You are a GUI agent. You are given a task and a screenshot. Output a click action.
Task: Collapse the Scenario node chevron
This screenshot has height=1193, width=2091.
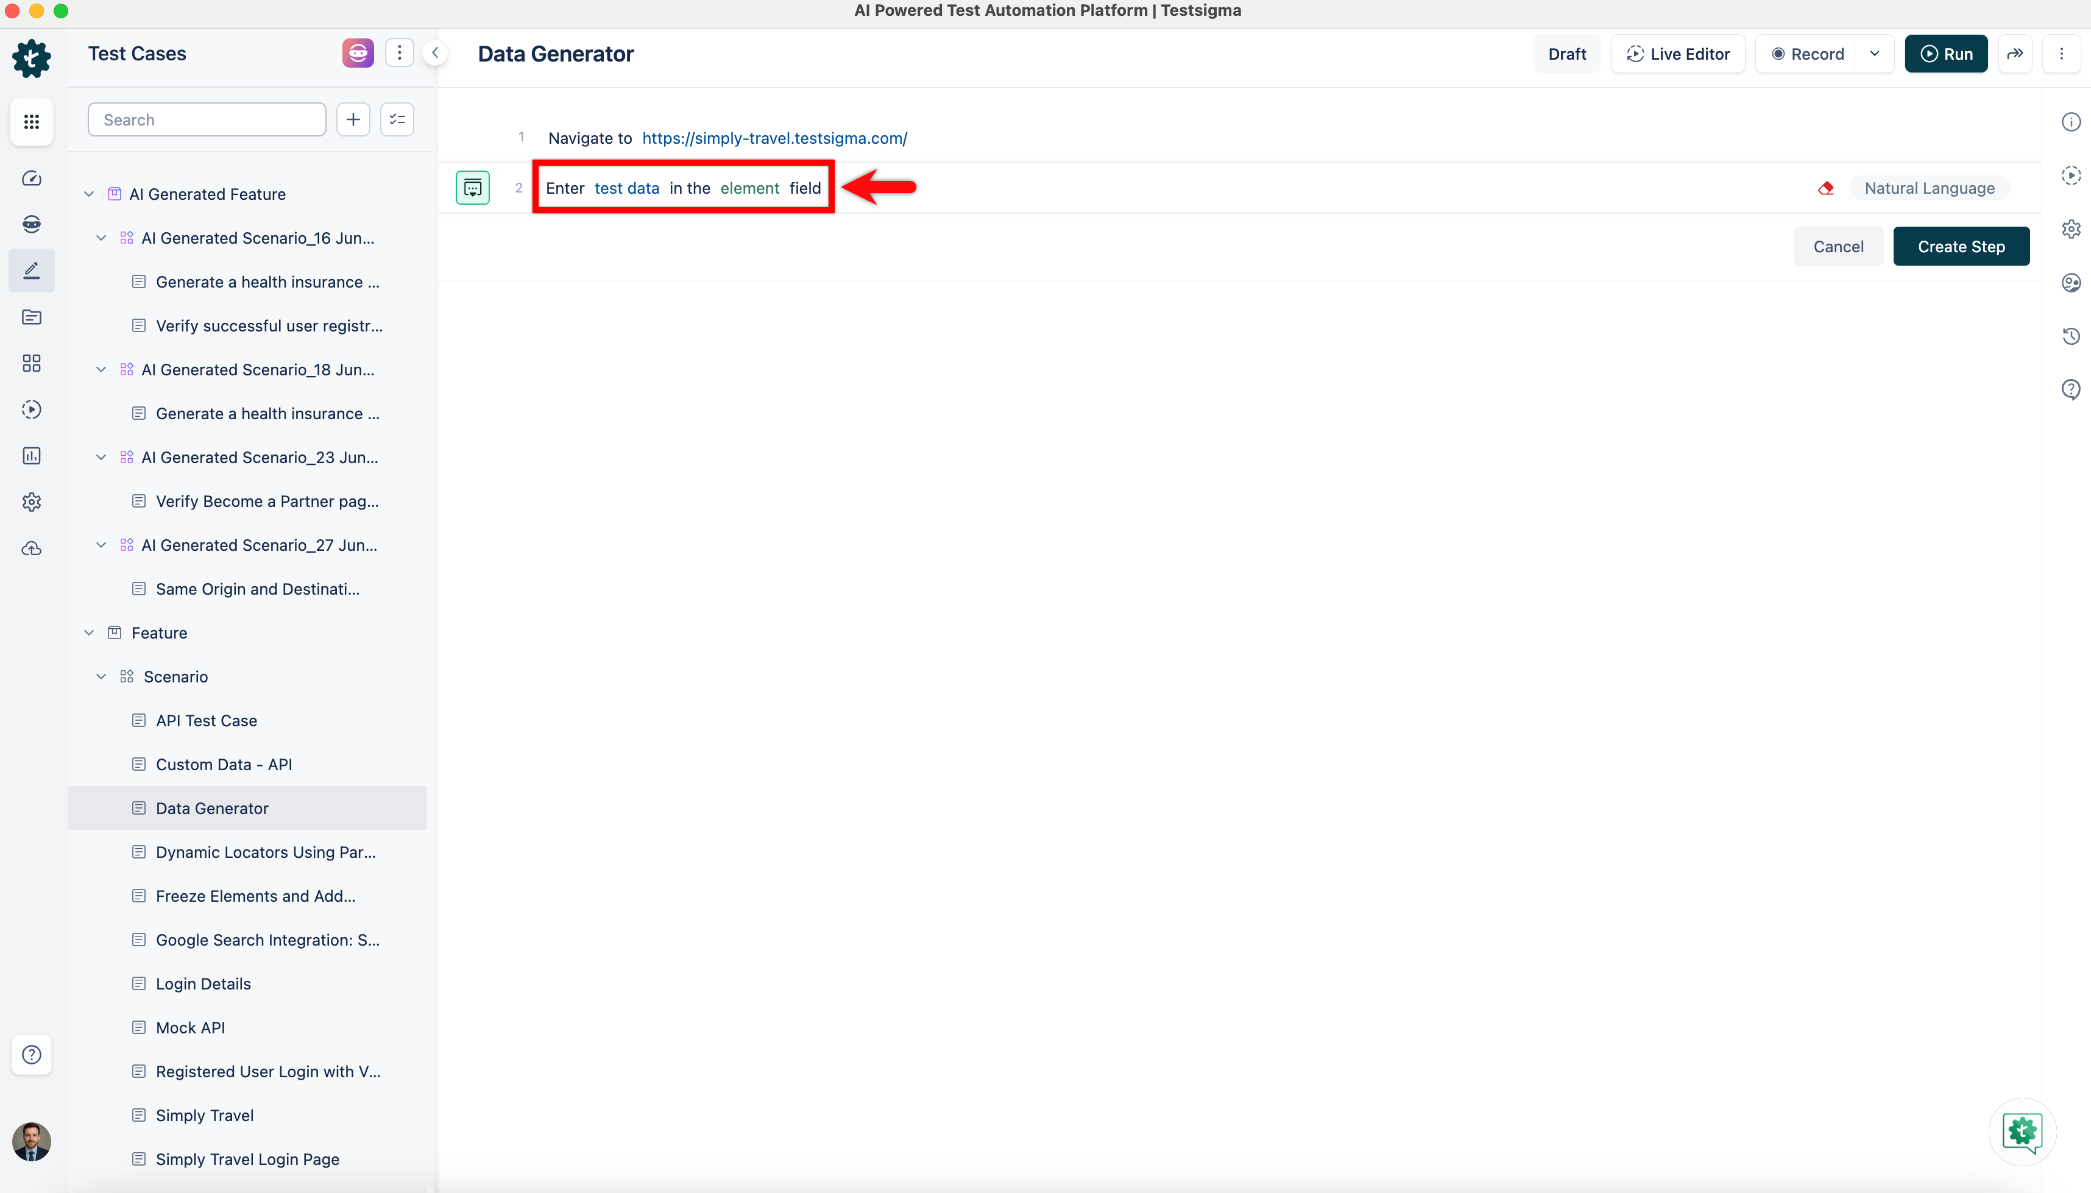101,677
